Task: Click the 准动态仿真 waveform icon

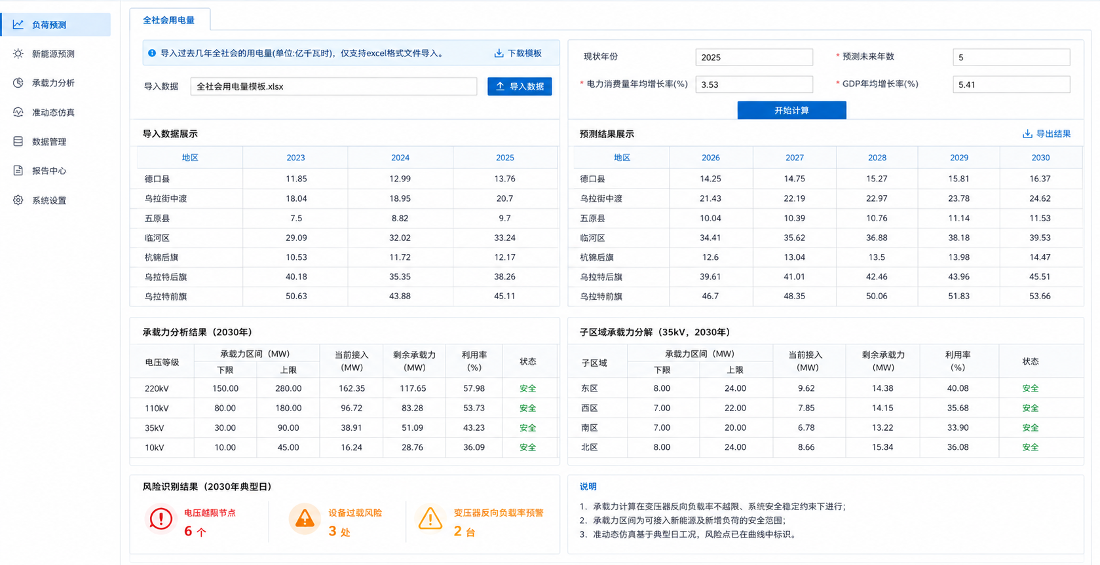Action: [18, 112]
